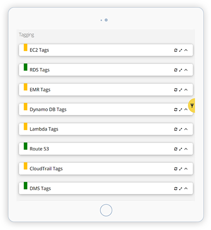The height and width of the screenshot is (230, 211).
Task: Refresh the Lambda Tags panel
Action: tap(175, 129)
